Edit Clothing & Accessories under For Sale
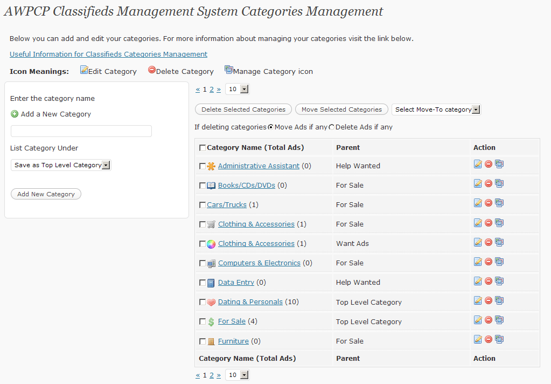 coord(478,223)
